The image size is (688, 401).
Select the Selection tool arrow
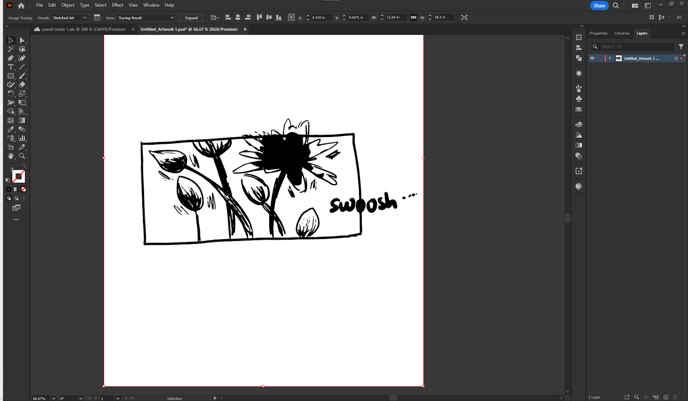[11, 40]
